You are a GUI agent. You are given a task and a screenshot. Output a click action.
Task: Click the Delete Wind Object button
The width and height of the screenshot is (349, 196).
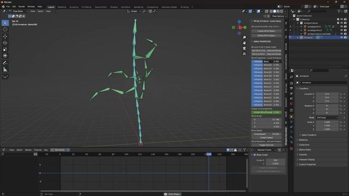(266, 35)
